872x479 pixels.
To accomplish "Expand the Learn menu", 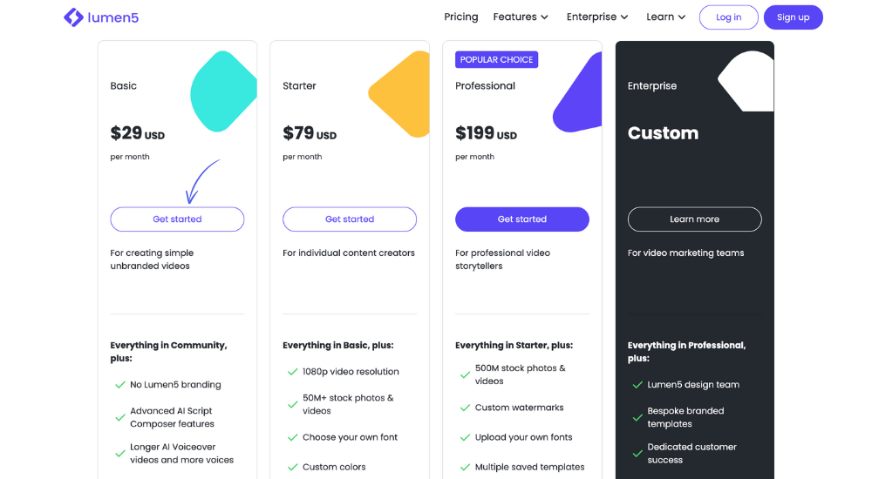I will pos(665,17).
